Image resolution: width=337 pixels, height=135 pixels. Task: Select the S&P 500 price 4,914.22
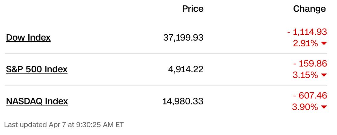186,70
